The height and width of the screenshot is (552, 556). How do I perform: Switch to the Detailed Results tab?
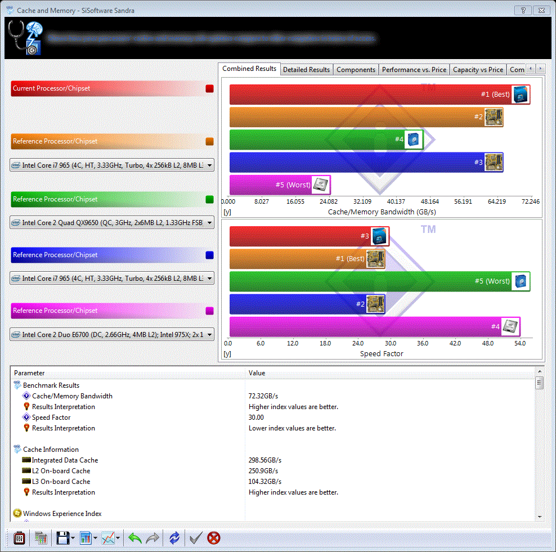tap(306, 70)
